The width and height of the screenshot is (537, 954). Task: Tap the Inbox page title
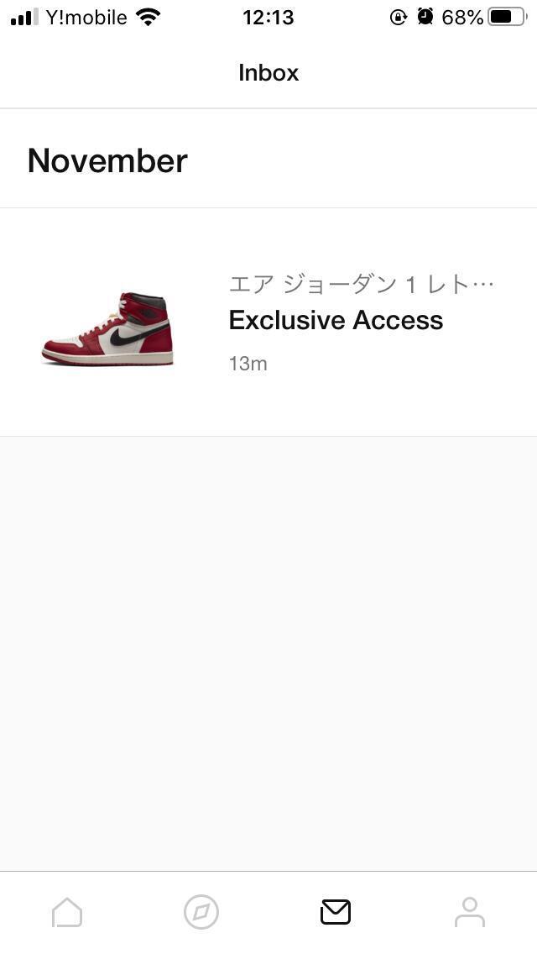[268, 73]
